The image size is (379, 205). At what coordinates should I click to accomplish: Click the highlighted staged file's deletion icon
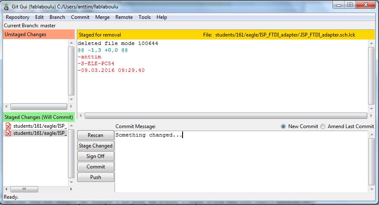8,133
